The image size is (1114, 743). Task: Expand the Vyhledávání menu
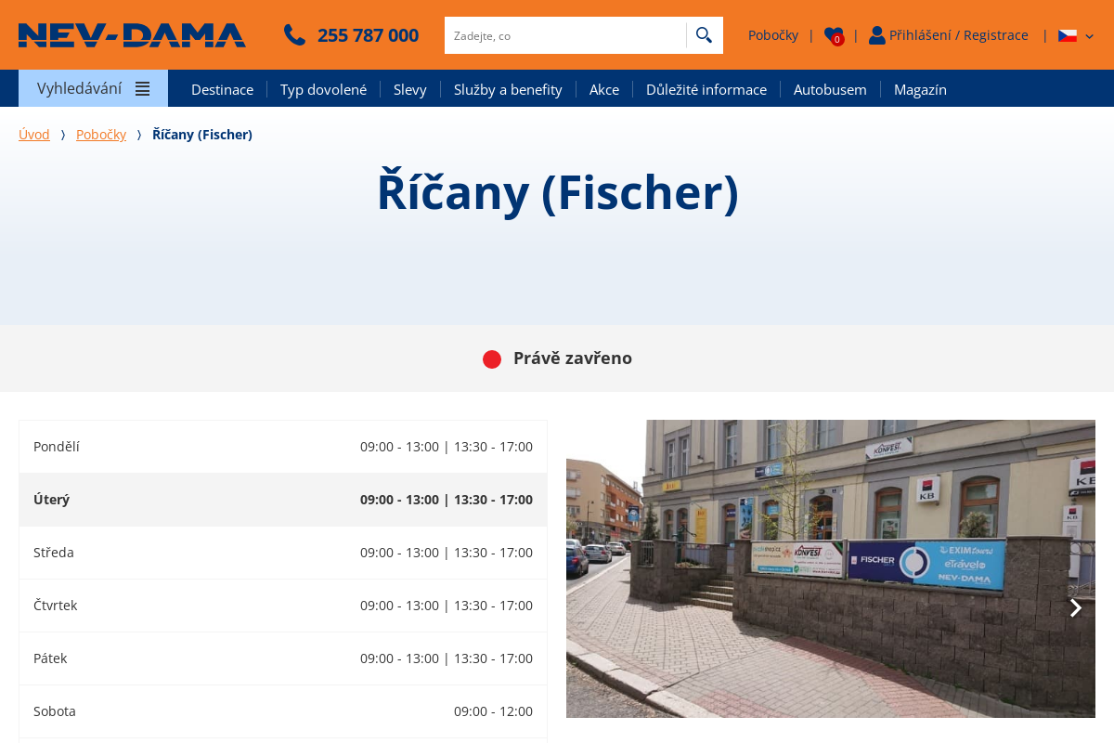[93, 88]
